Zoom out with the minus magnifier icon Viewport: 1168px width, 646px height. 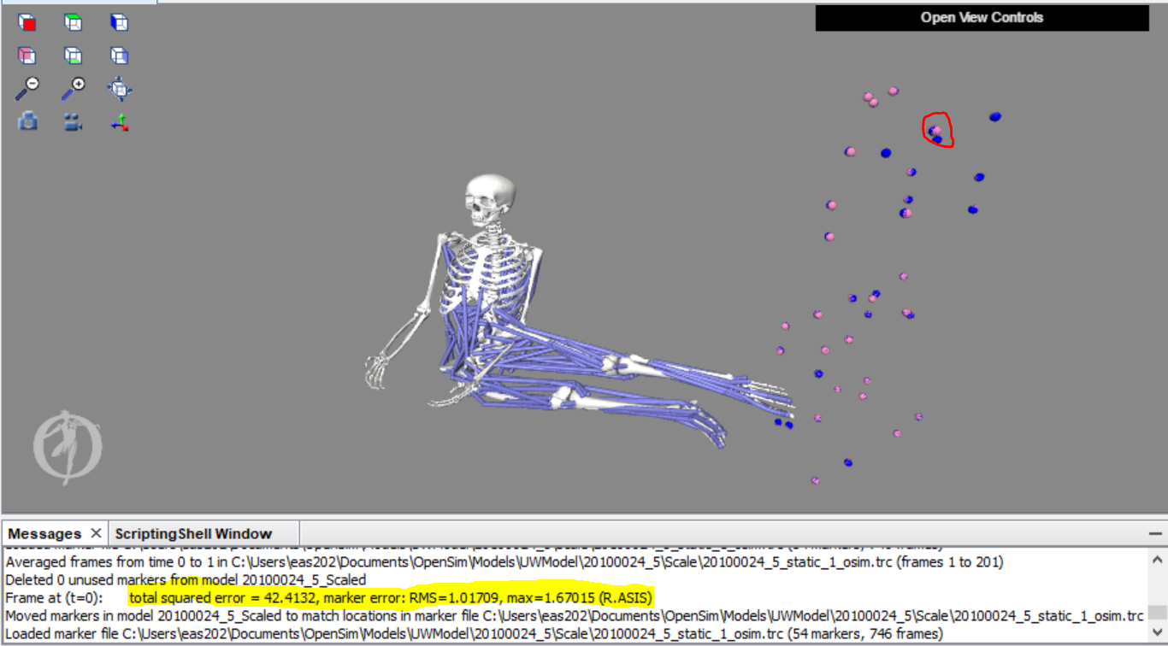pyautogui.click(x=27, y=88)
